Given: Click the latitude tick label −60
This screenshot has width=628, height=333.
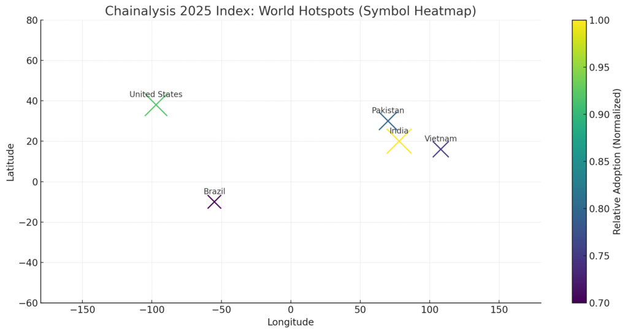Looking at the screenshot, I should (27, 303).
